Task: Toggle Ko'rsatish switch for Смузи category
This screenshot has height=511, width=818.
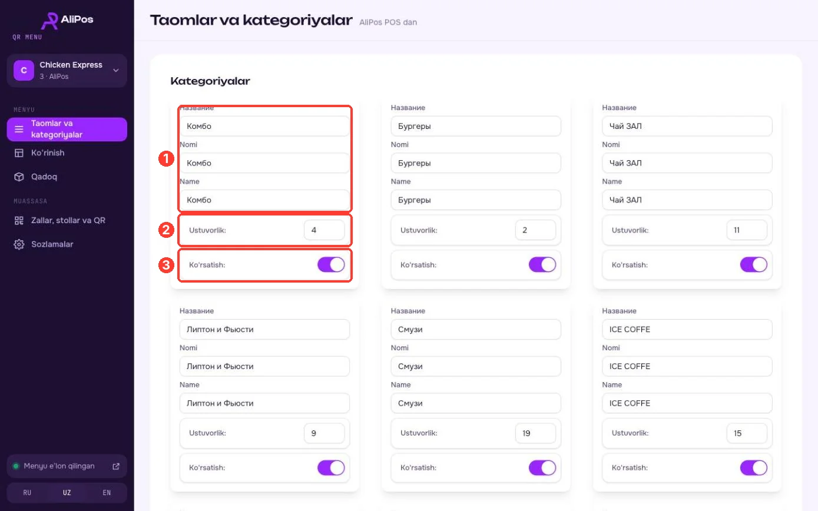Action: (x=542, y=467)
